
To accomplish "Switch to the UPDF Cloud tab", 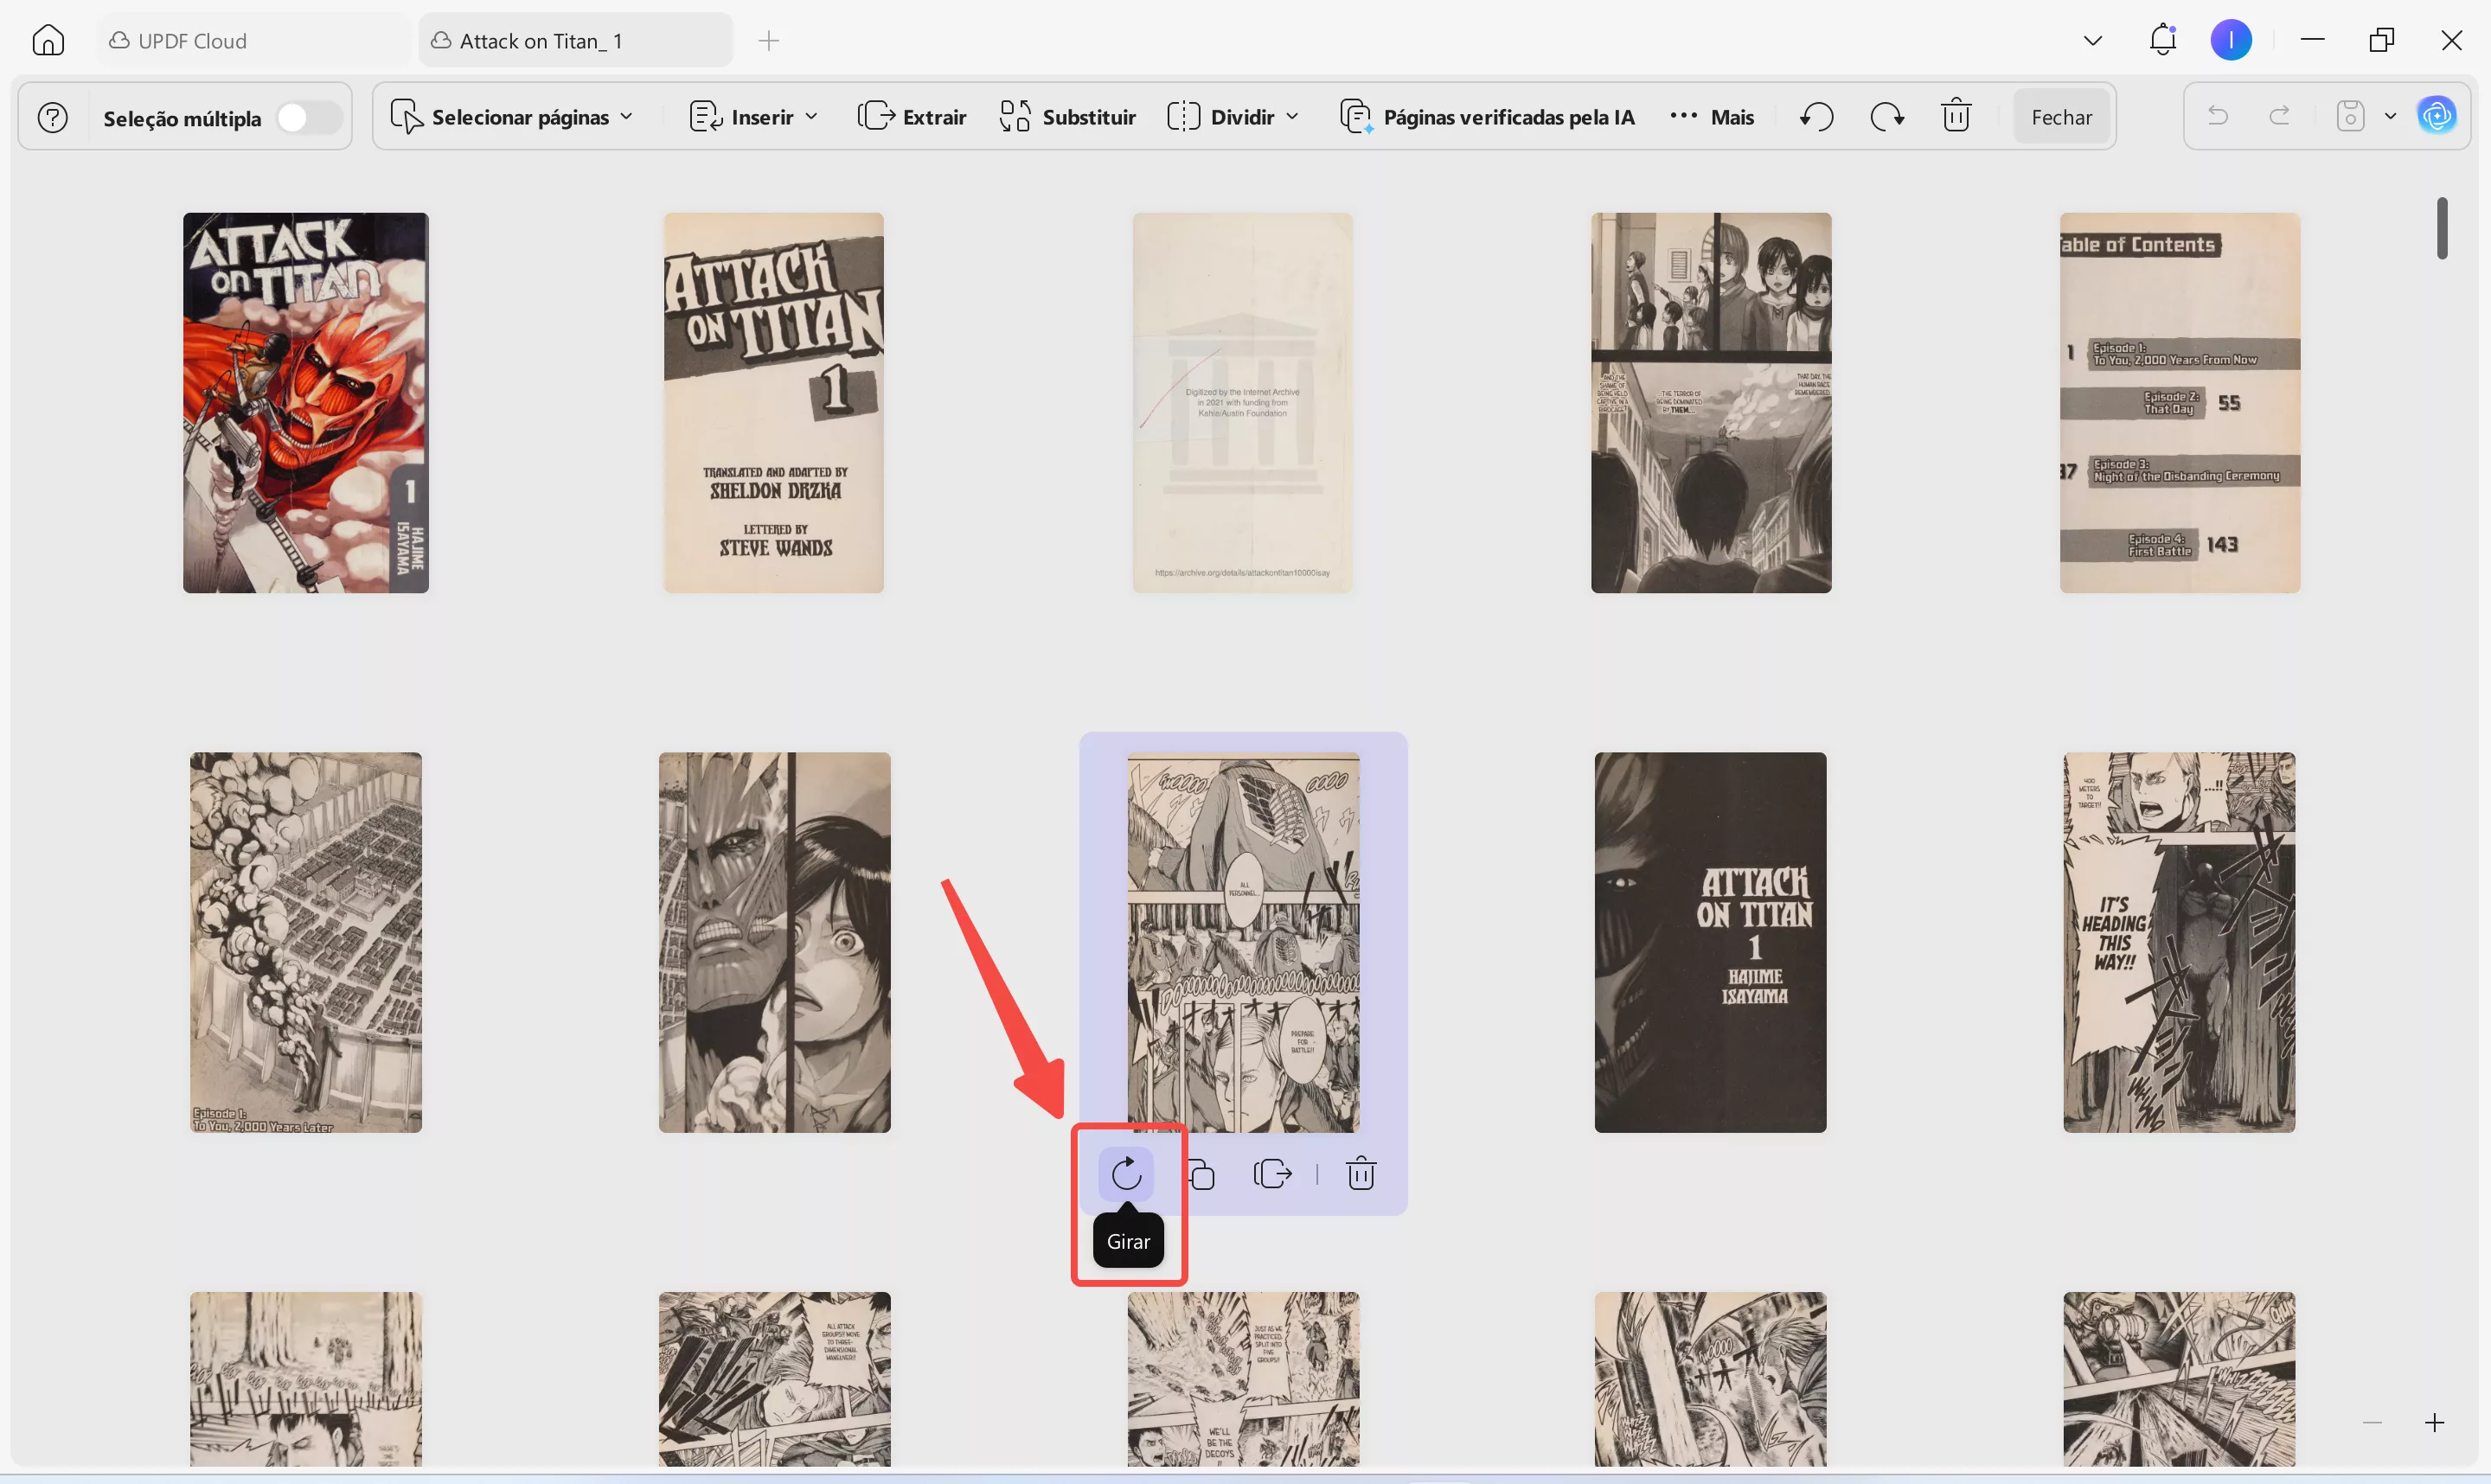I will click(192, 41).
